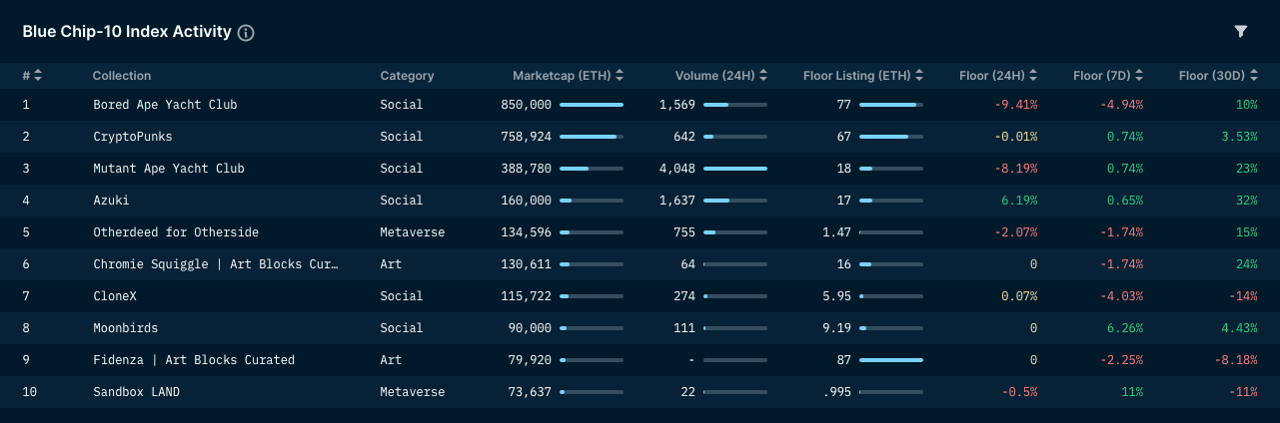Click the -9.41% 24H floor change
Viewport: 1280px width, 423px height.
1016,105
